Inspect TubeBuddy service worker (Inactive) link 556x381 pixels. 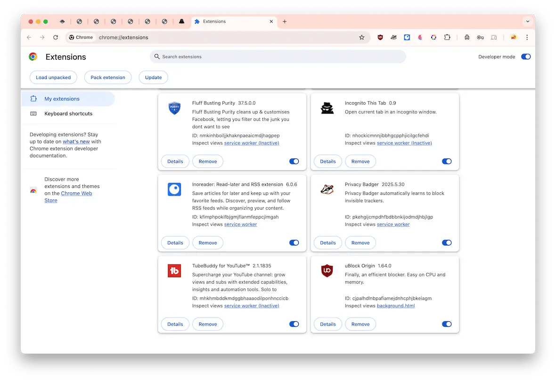point(252,306)
